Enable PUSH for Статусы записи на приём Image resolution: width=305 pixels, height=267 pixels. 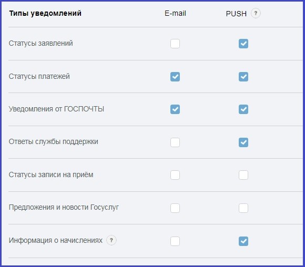tap(243, 175)
